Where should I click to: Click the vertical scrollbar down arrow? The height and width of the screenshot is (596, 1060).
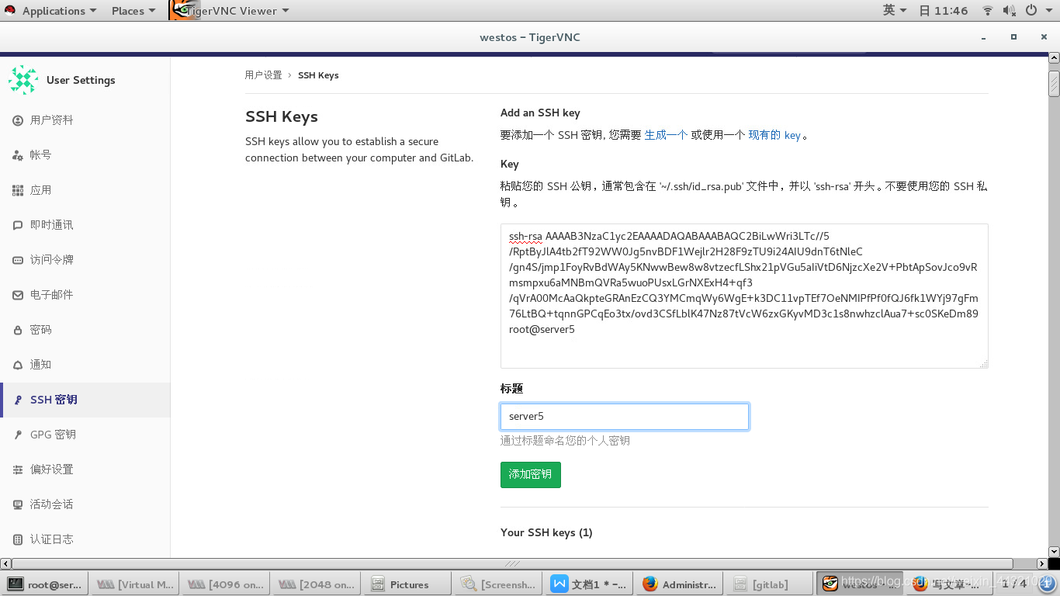point(1054,551)
